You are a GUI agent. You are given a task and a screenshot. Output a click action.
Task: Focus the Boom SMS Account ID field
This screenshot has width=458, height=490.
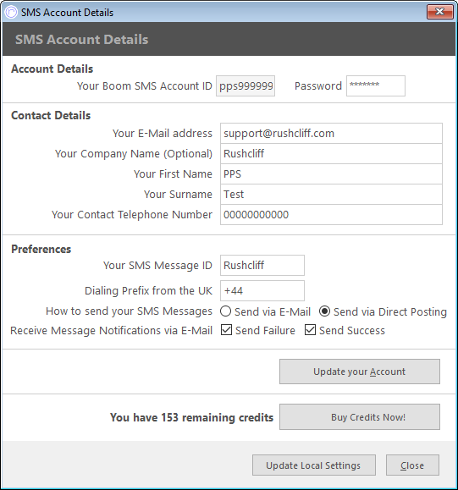[x=246, y=86]
